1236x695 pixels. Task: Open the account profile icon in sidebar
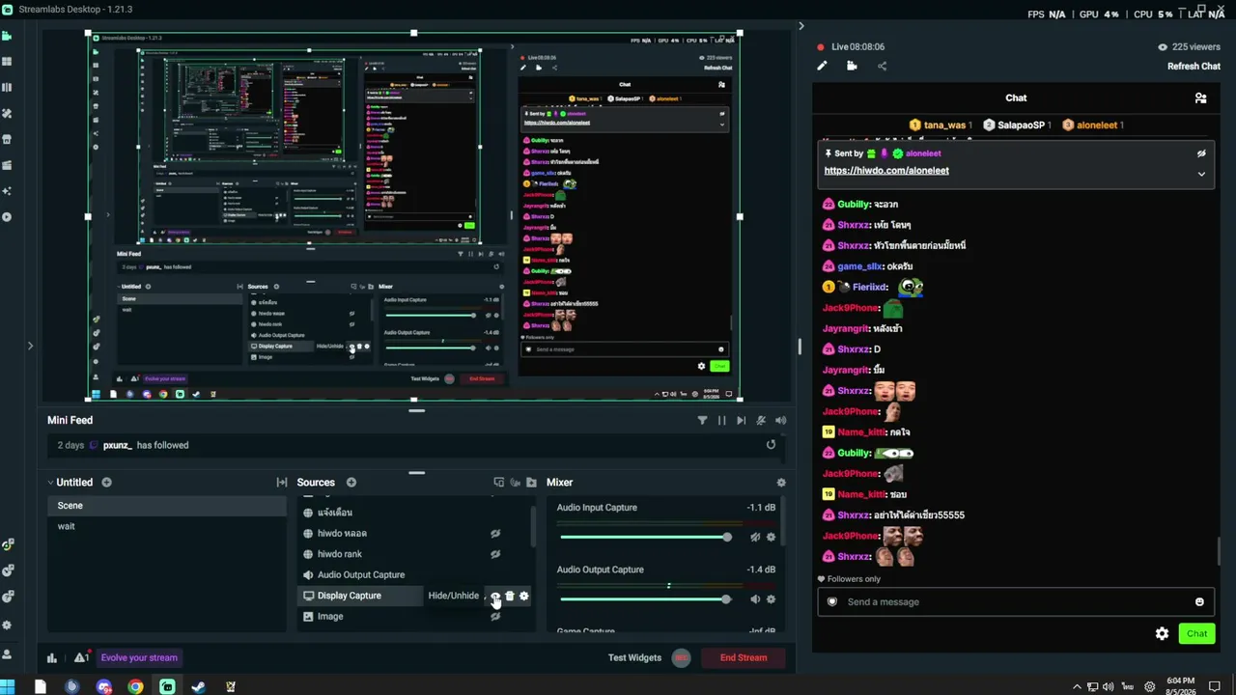(x=7, y=654)
